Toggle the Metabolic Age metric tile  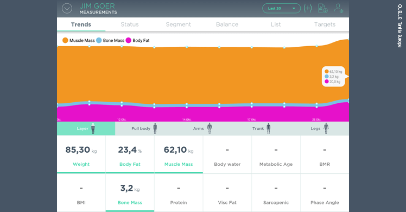click(276, 154)
